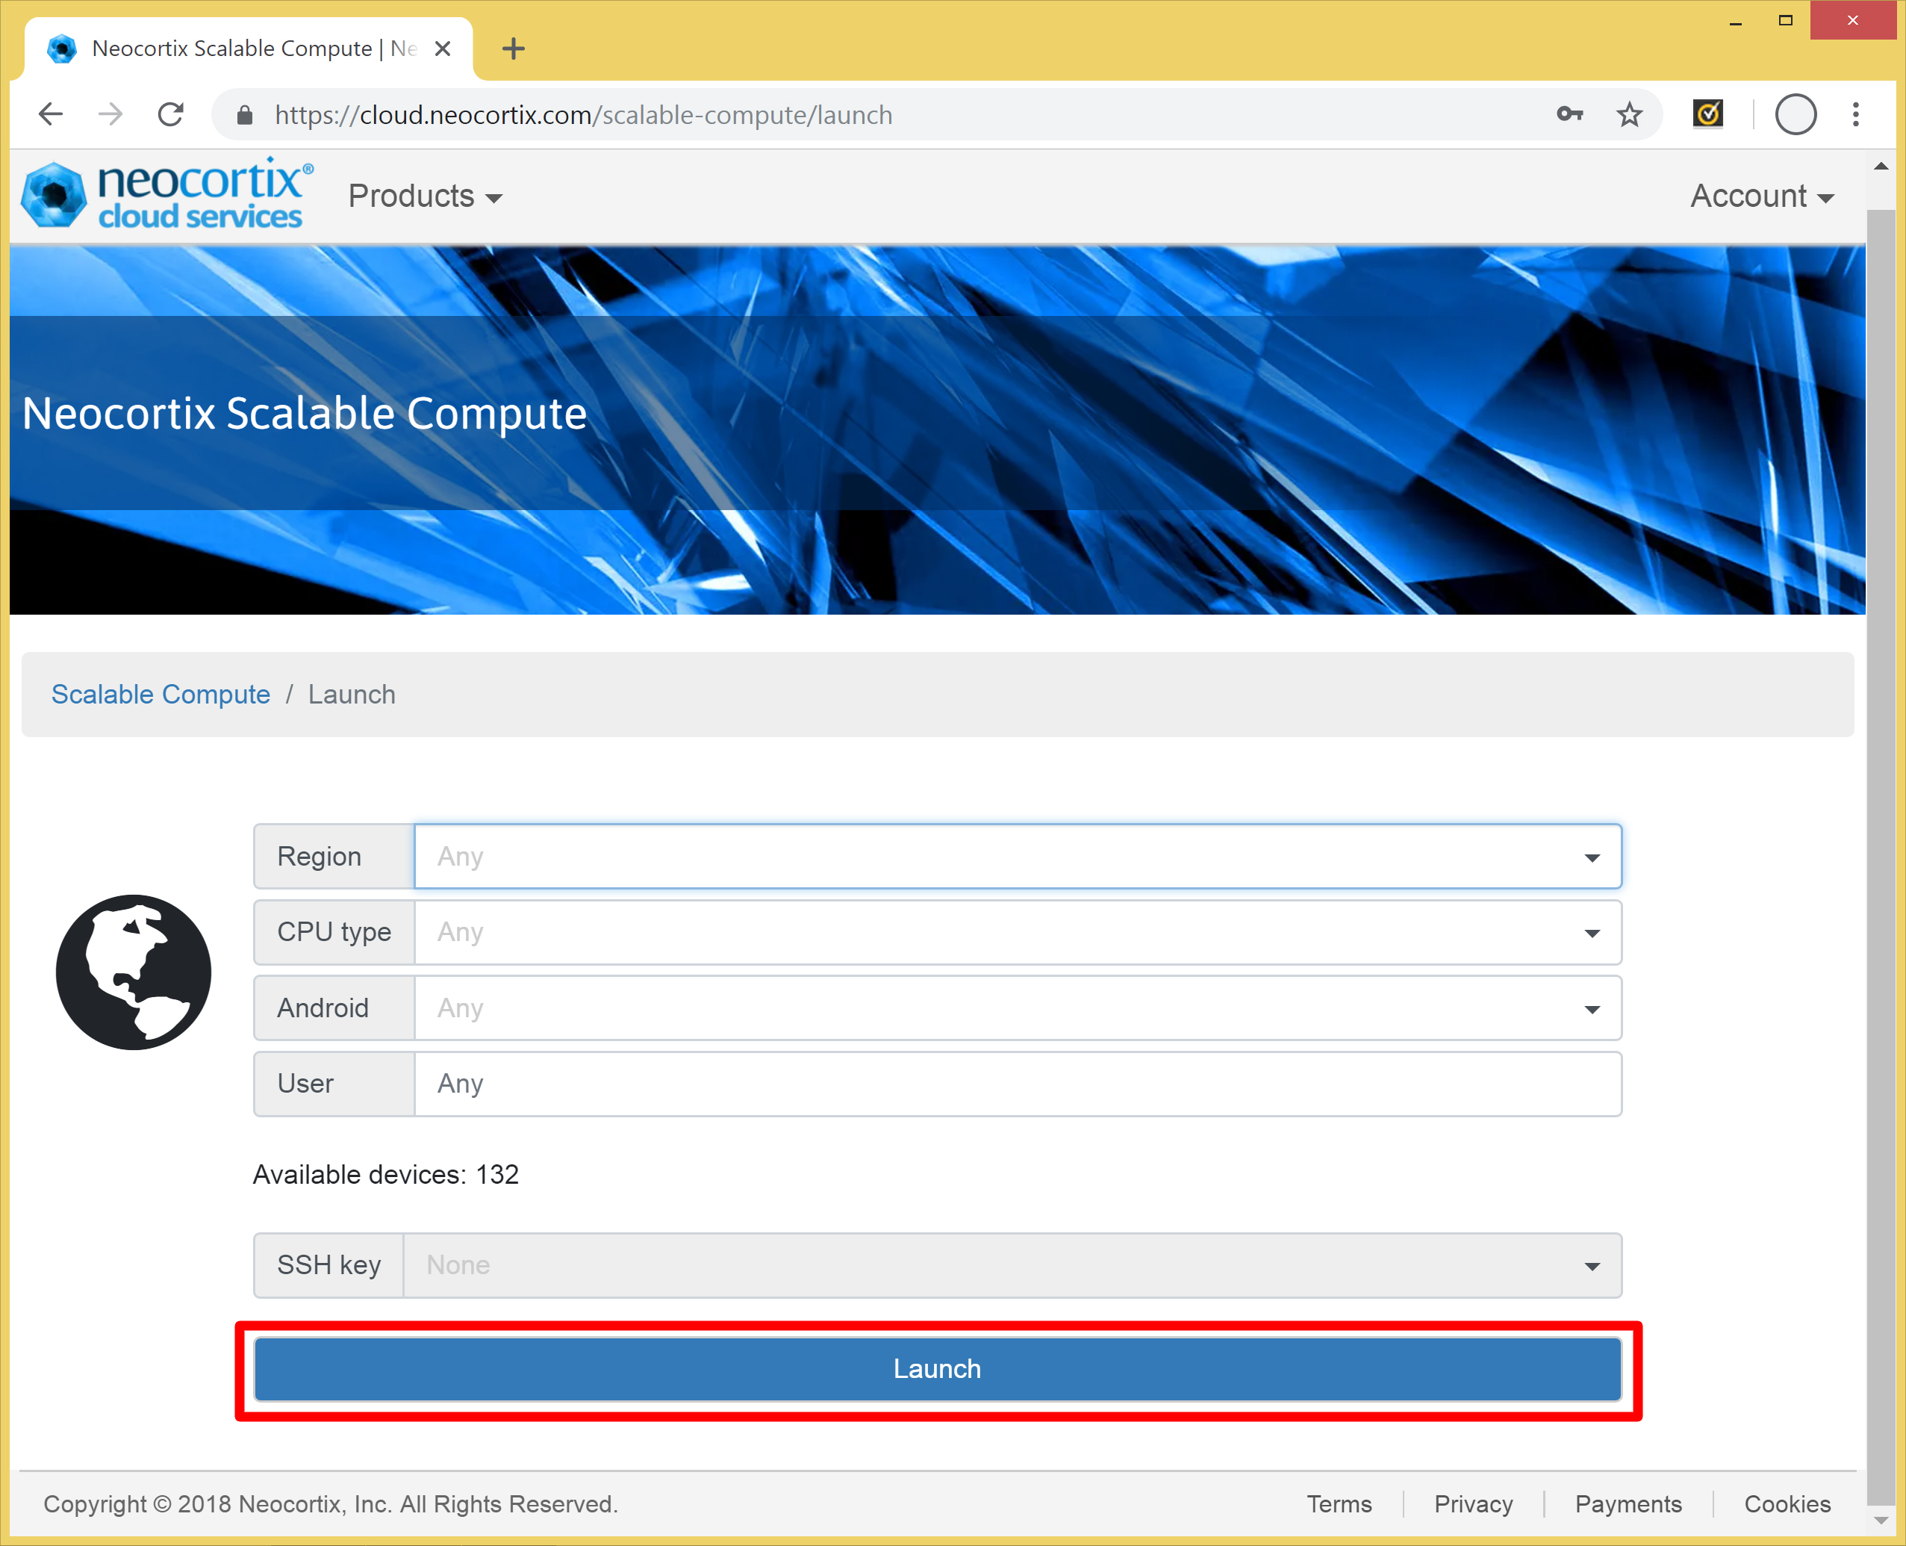Click the browser back arrow
This screenshot has width=1906, height=1546.
(52, 115)
